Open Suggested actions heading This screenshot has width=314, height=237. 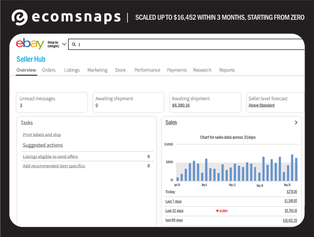tap(43, 145)
